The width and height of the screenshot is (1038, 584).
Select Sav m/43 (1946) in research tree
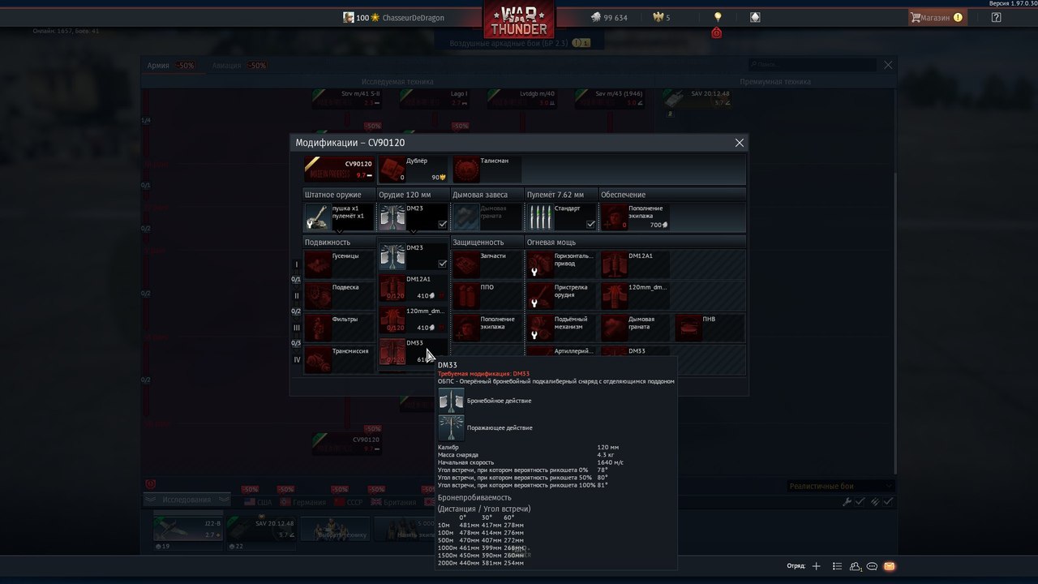[x=609, y=99]
